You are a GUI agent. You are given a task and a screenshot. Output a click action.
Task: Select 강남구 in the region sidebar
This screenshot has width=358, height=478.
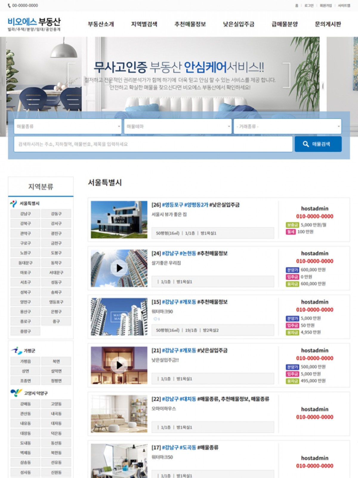tap(25, 214)
